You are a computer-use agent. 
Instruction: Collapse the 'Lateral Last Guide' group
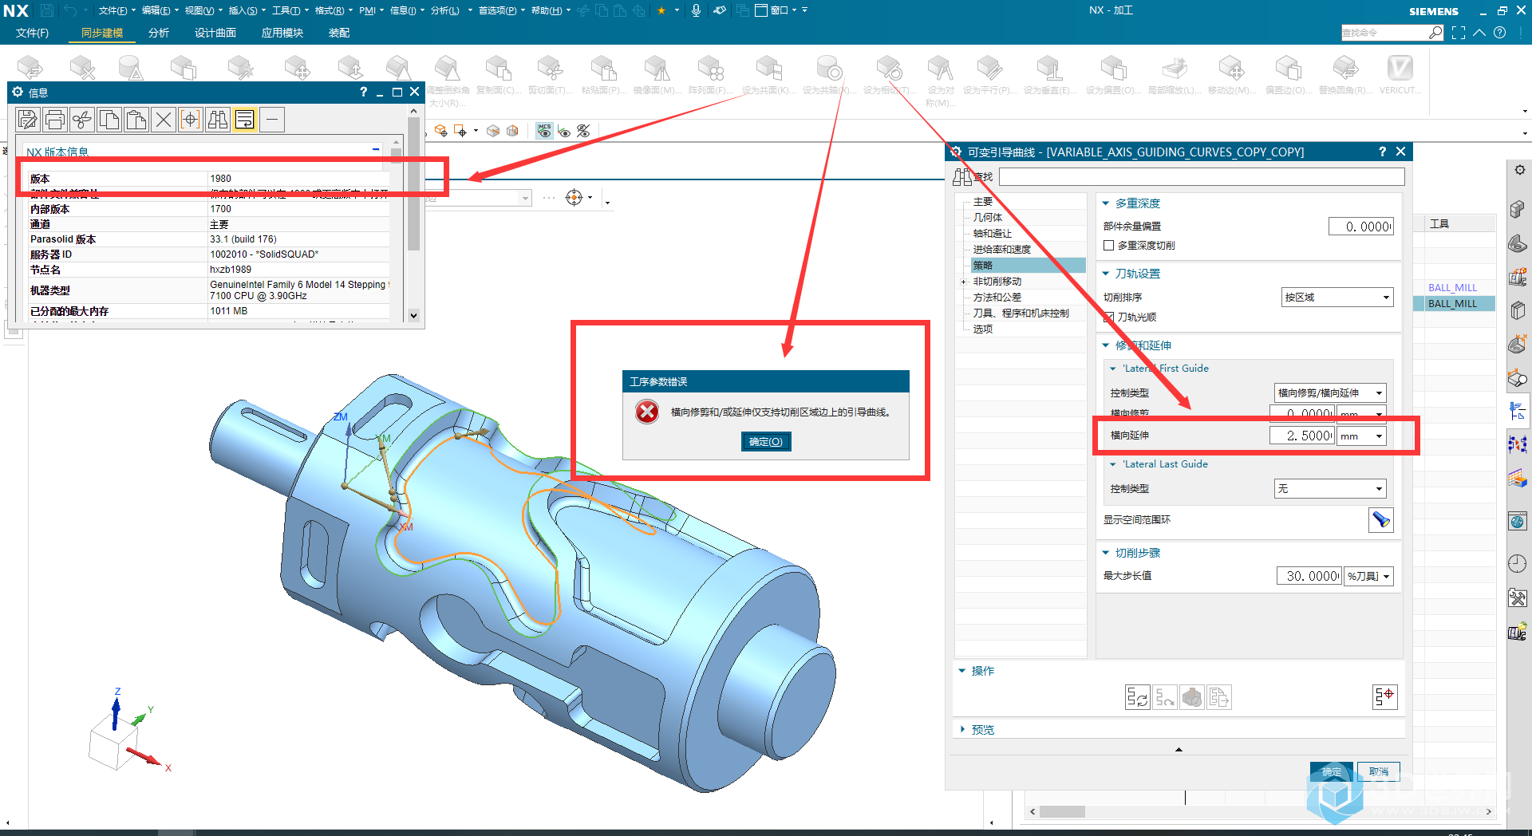pos(1113,464)
